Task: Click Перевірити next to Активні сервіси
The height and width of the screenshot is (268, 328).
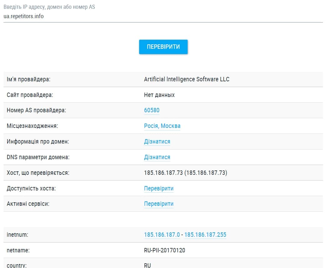Action: click(x=159, y=204)
